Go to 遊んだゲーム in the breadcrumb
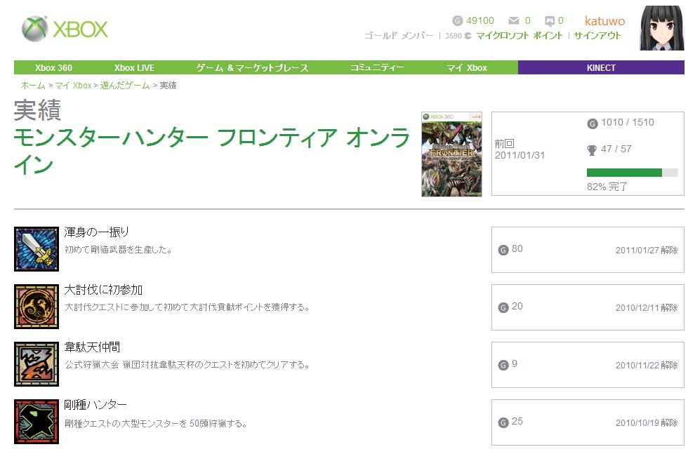688x454 pixels. 125,85
